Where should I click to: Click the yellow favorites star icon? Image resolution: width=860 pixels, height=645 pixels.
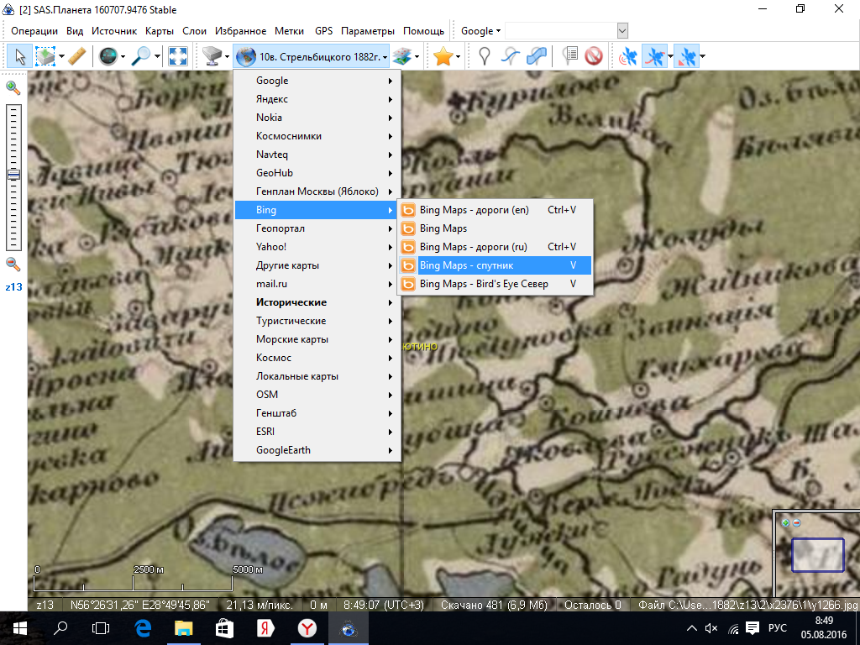click(x=443, y=56)
